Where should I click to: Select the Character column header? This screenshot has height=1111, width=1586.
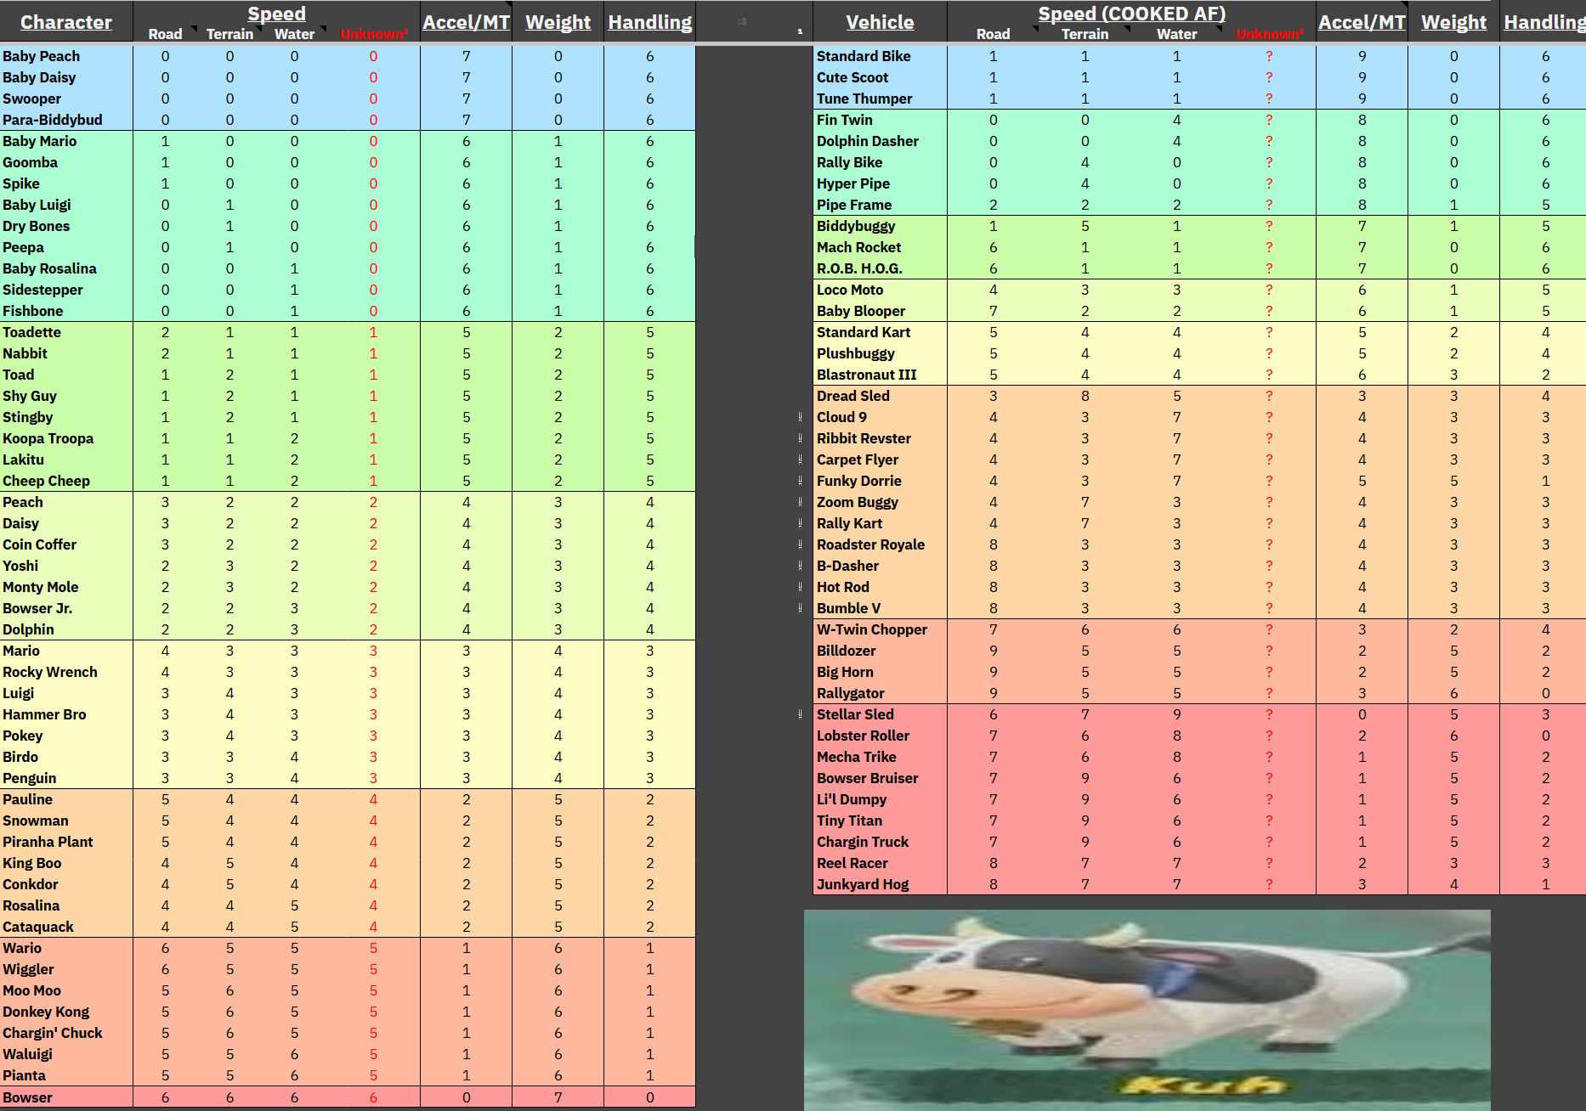66,22
